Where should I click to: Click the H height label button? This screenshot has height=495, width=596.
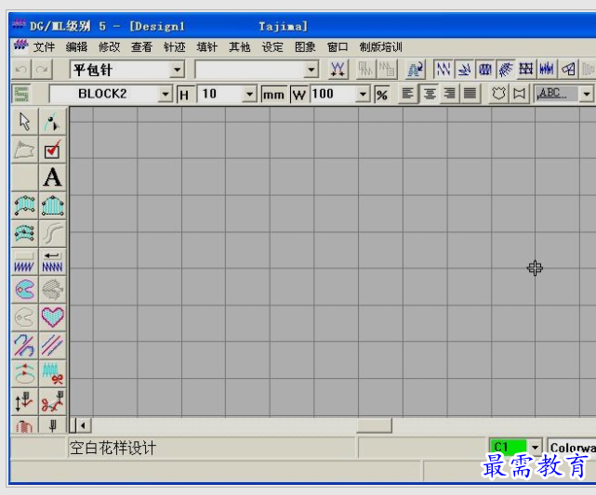pos(185,94)
